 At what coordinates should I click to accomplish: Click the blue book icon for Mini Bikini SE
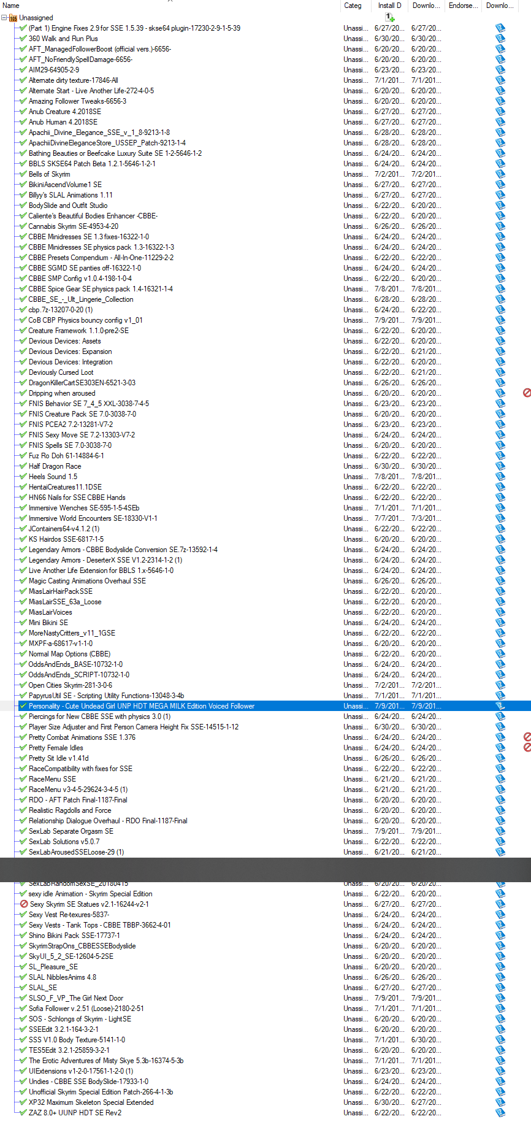point(500,623)
